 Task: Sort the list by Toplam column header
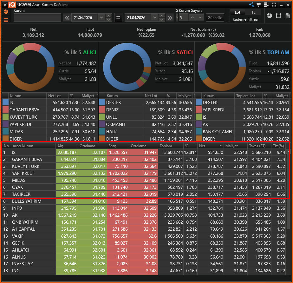point(171,146)
